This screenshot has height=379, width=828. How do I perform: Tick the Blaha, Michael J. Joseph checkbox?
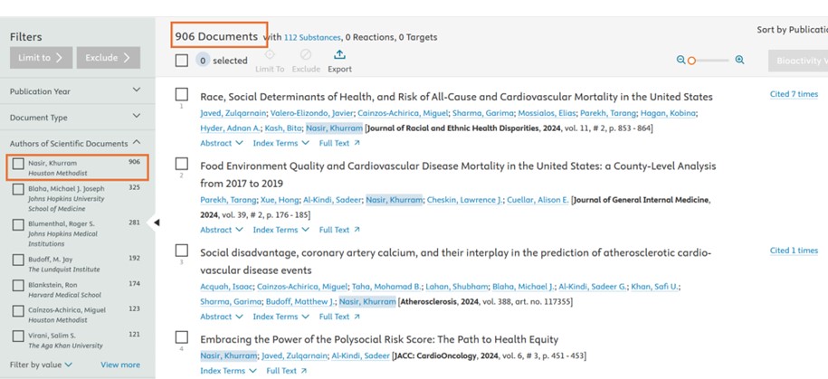[x=18, y=189]
